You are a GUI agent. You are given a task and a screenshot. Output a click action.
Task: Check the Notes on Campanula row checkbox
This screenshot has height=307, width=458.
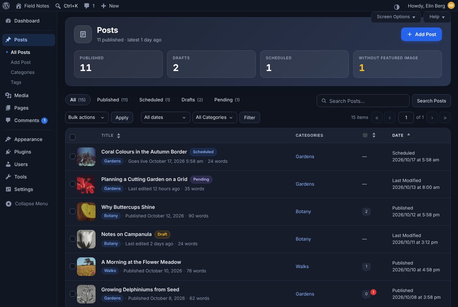click(72, 239)
